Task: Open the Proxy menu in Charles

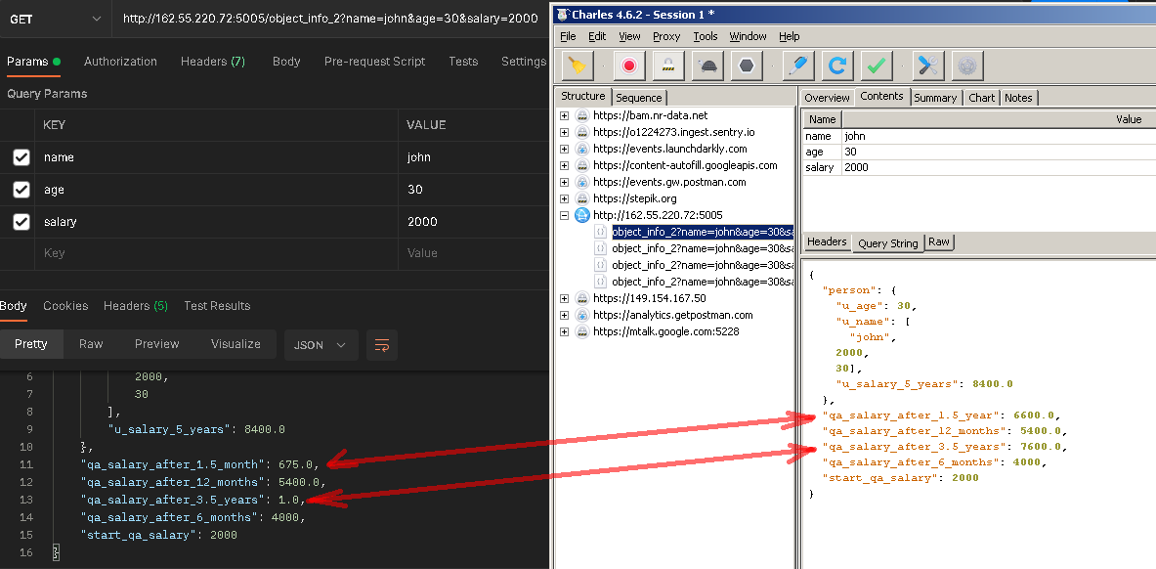Action: point(666,36)
